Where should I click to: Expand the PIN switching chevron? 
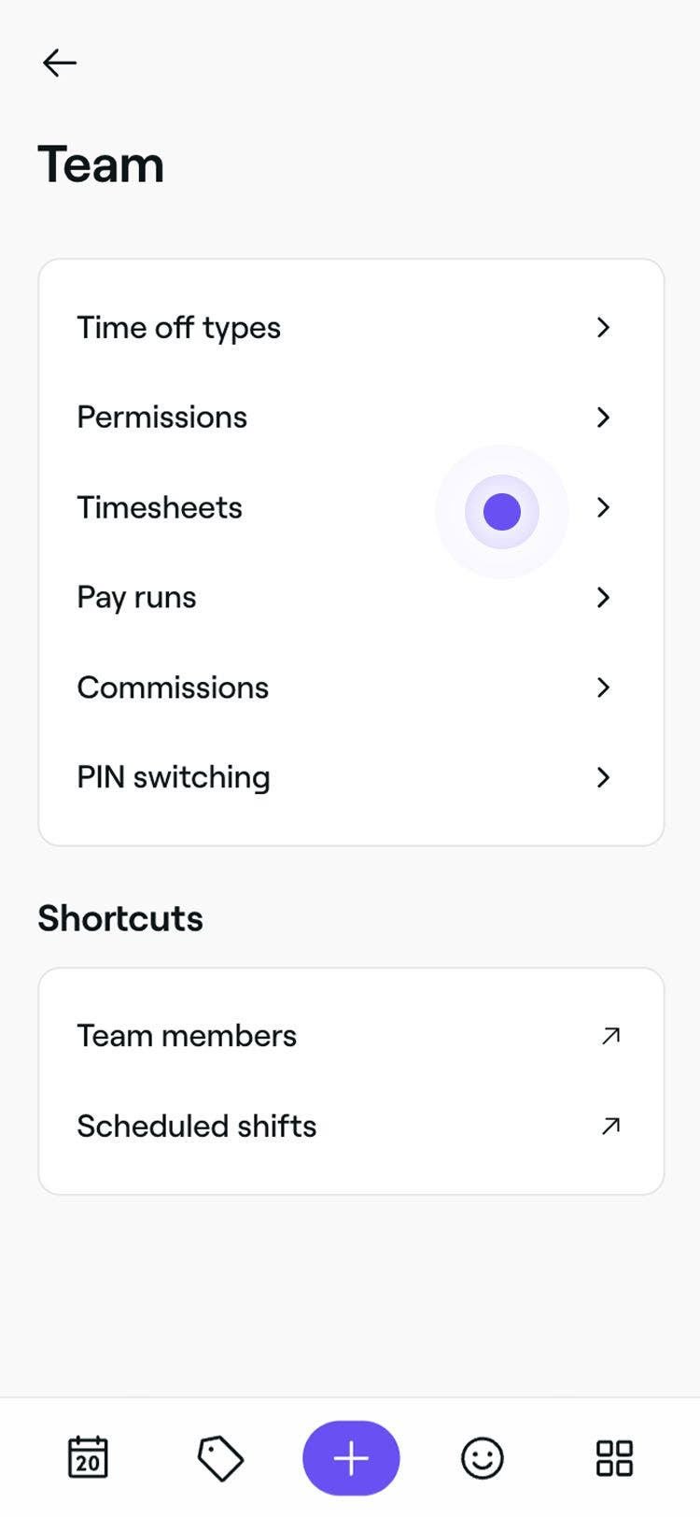[603, 777]
